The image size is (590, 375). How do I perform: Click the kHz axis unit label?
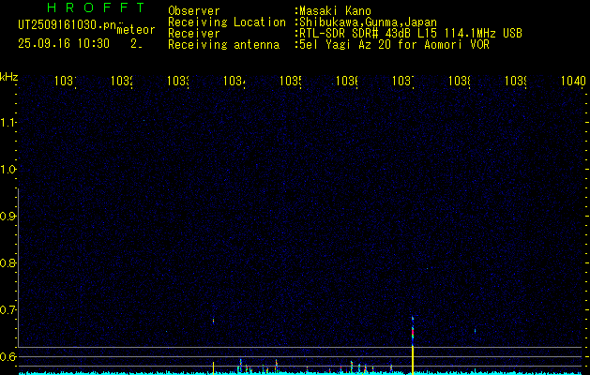8,77
